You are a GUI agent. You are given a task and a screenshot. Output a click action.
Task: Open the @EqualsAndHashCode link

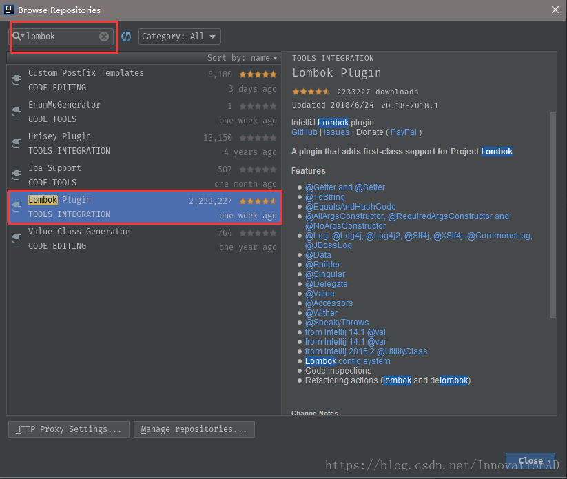[351, 207]
